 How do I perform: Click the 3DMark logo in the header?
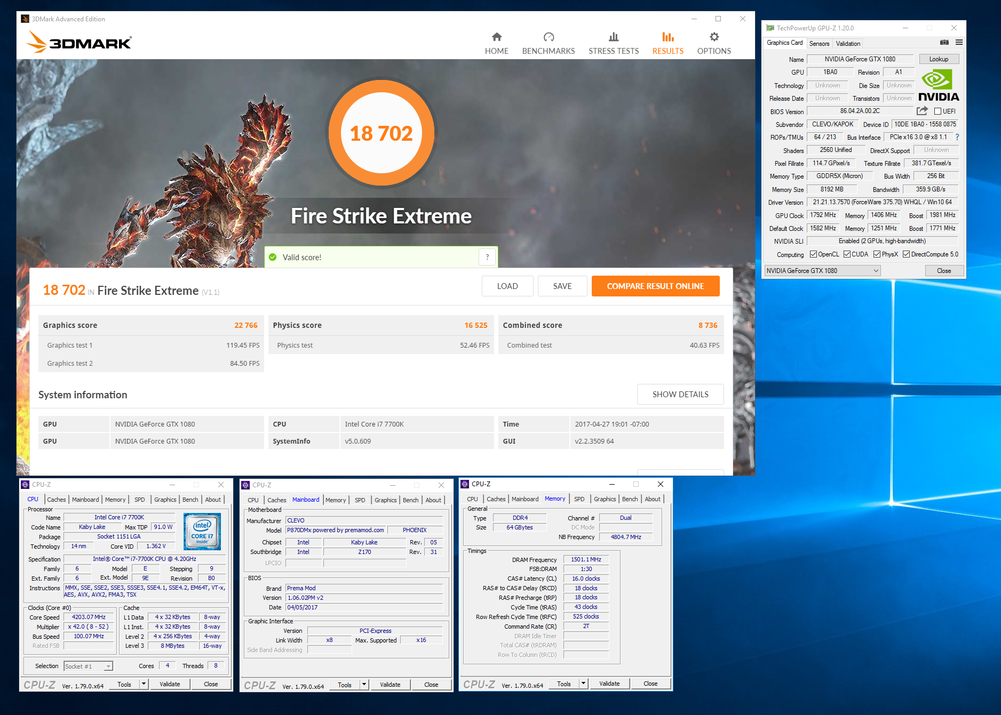click(x=79, y=42)
